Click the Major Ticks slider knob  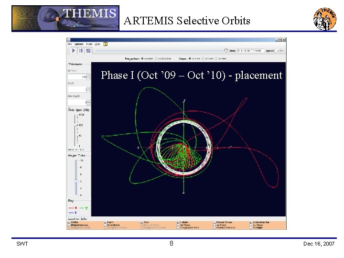tap(75, 182)
